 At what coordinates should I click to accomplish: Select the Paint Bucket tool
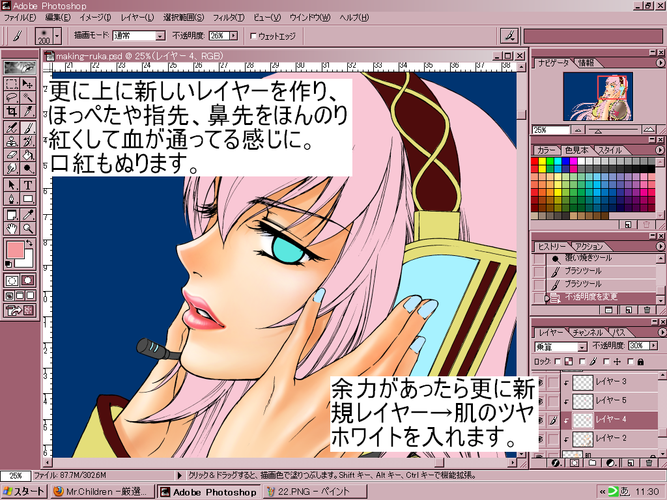point(27,155)
